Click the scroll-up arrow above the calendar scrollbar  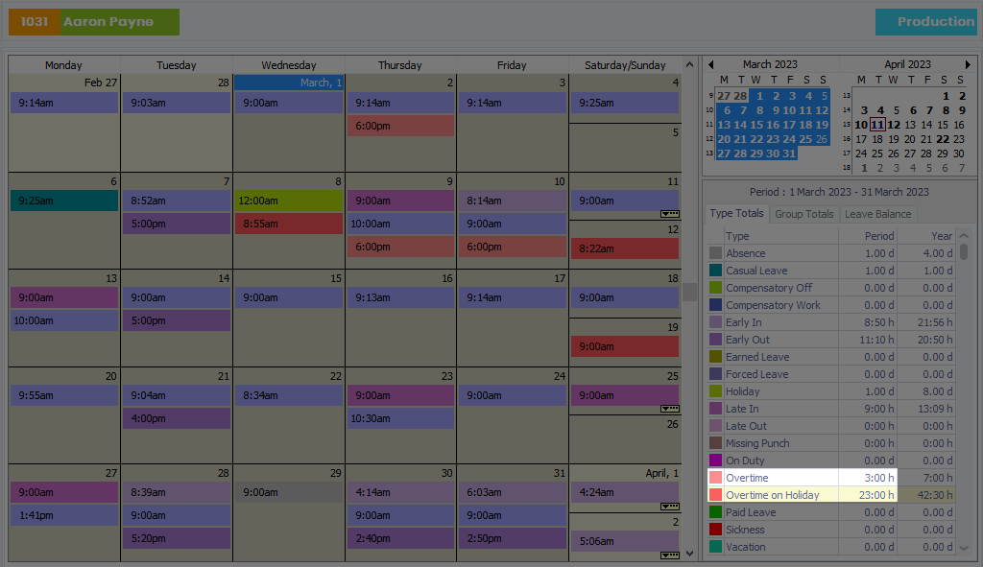point(689,64)
